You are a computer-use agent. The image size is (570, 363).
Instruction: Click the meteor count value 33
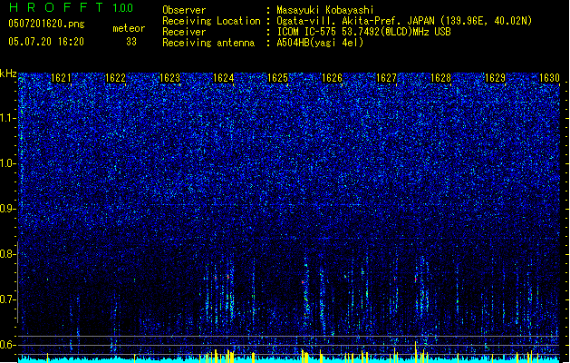click(131, 42)
